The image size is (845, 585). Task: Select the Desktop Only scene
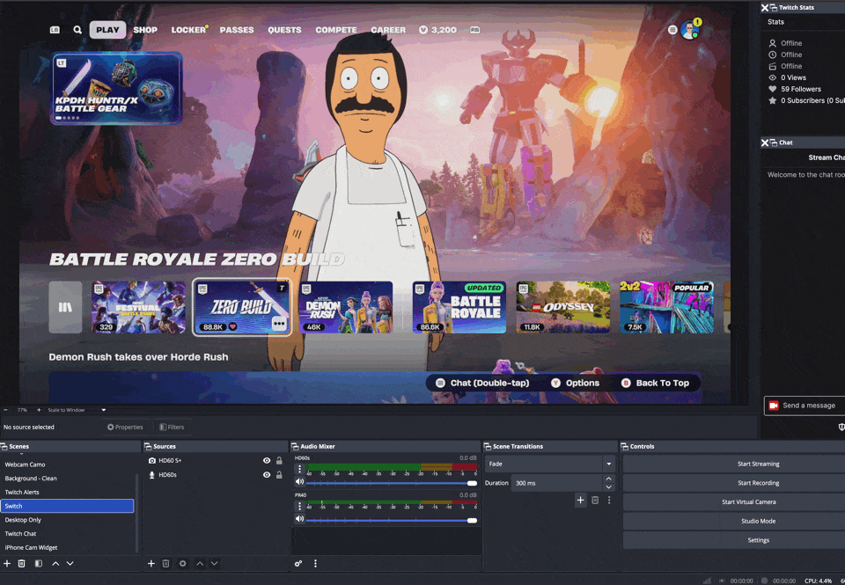point(23,520)
